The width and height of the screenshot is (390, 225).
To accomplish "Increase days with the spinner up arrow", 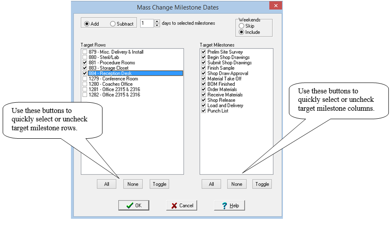I will point(157,21).
